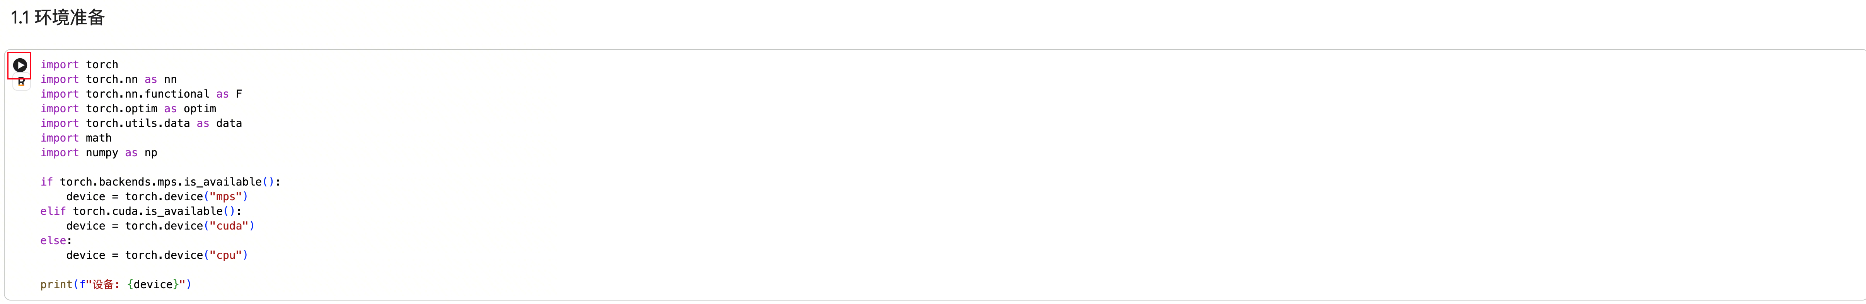Click the 'torch.utils.data as data' import line

click(141, 123)
